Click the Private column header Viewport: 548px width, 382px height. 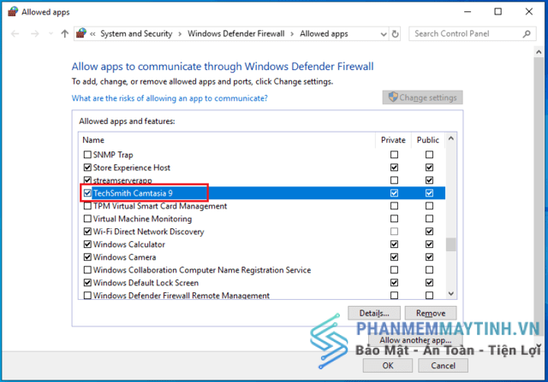click(x=393, y=140)
